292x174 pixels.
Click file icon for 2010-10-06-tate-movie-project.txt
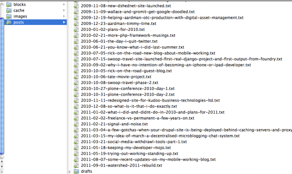pos(76,77)
